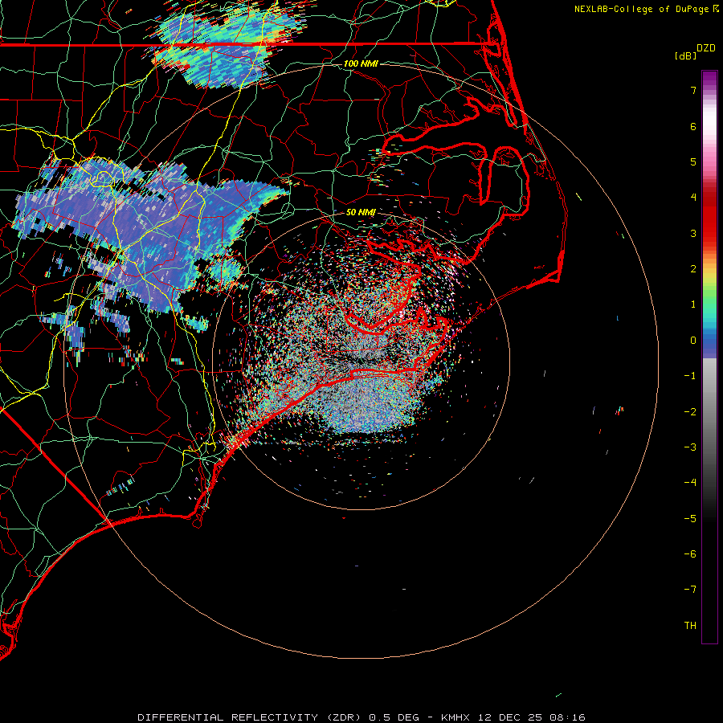Click the DZD label above the color scale

[706, 48]
